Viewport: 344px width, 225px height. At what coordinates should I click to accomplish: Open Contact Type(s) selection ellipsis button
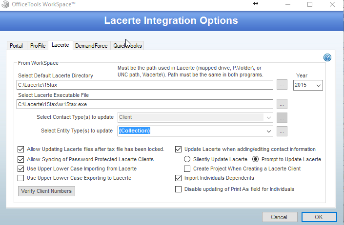point(282,118)
